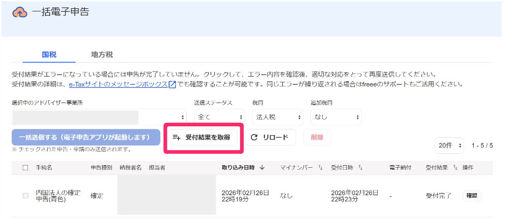Click the 手続名 column header
Image resolution: width=506 pixels, height=219 pixels.
click(x=44, y=168)
